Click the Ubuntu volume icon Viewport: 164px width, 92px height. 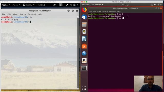click(x=155, y=5)
